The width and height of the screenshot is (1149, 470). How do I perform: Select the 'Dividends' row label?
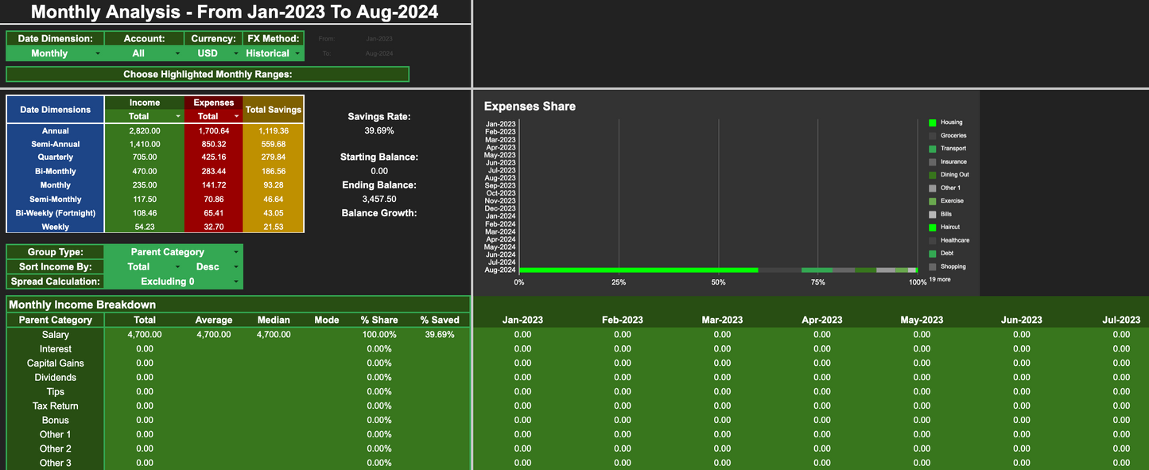pos(55,378)
